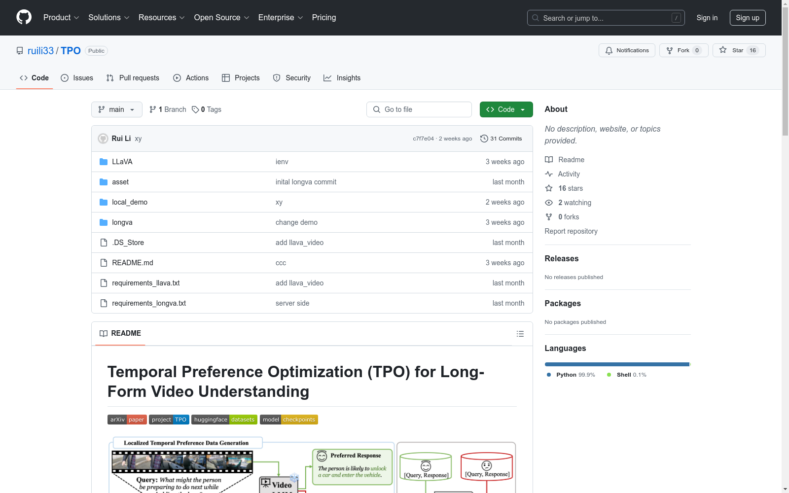Click the forks icon in About sidebar
Image resolution: width=789 pixels, height=493 pixels.
click(x=549, y=217)
